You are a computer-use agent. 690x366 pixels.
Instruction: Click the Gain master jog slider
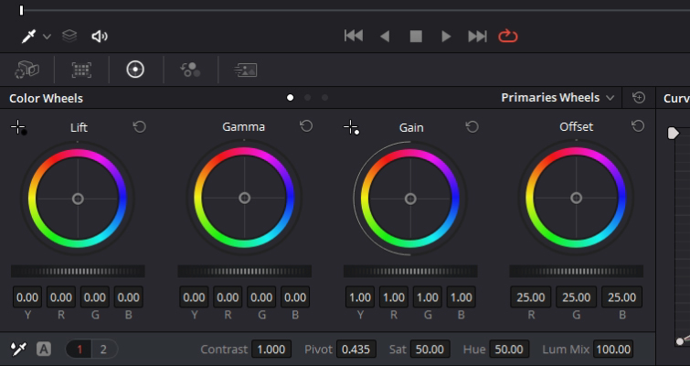(x=410, y=272)
